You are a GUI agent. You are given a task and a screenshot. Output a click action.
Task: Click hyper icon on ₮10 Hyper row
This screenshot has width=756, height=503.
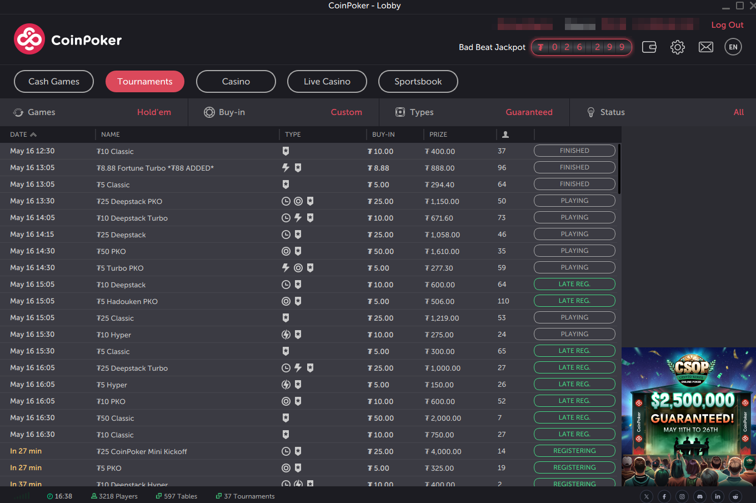[286, 335]
